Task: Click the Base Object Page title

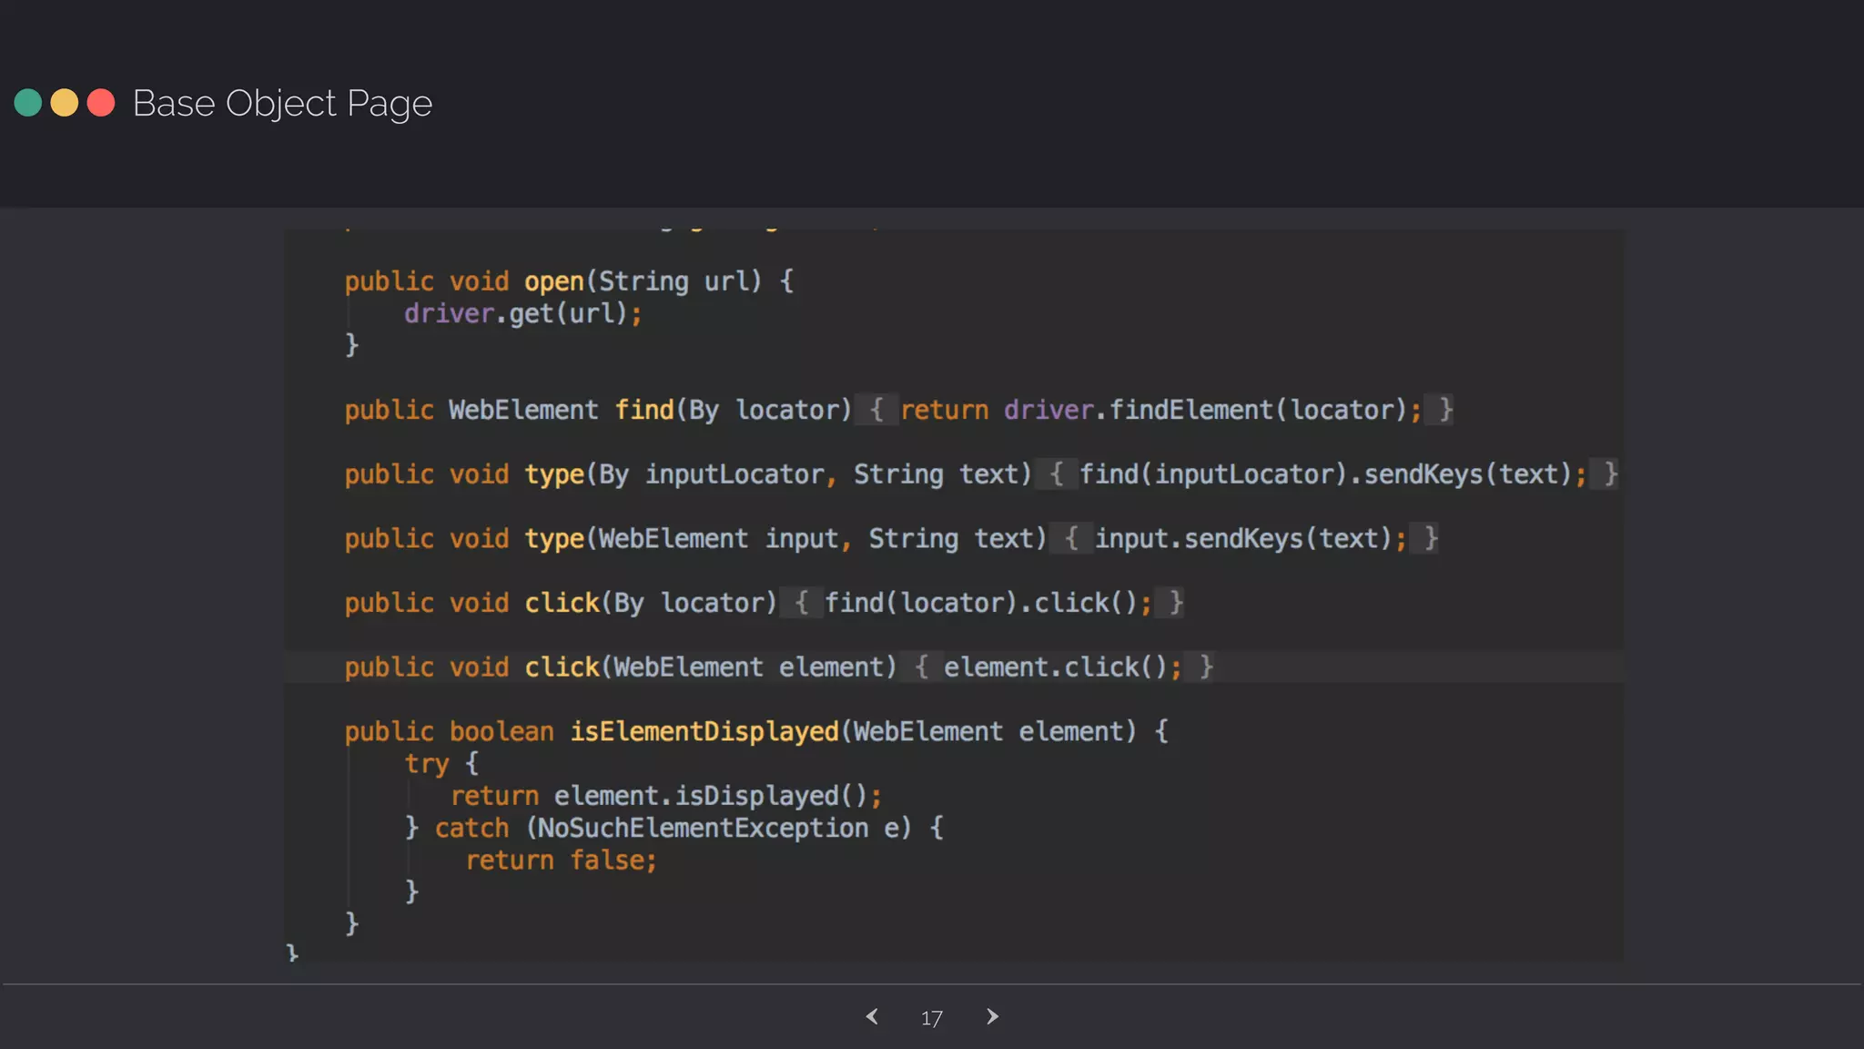Action: coord(282,103)
